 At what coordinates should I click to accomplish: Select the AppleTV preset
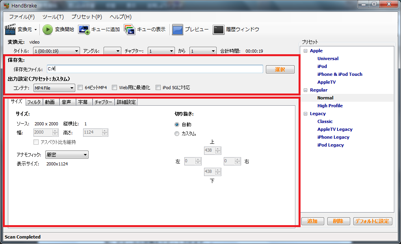click(327, 83)
